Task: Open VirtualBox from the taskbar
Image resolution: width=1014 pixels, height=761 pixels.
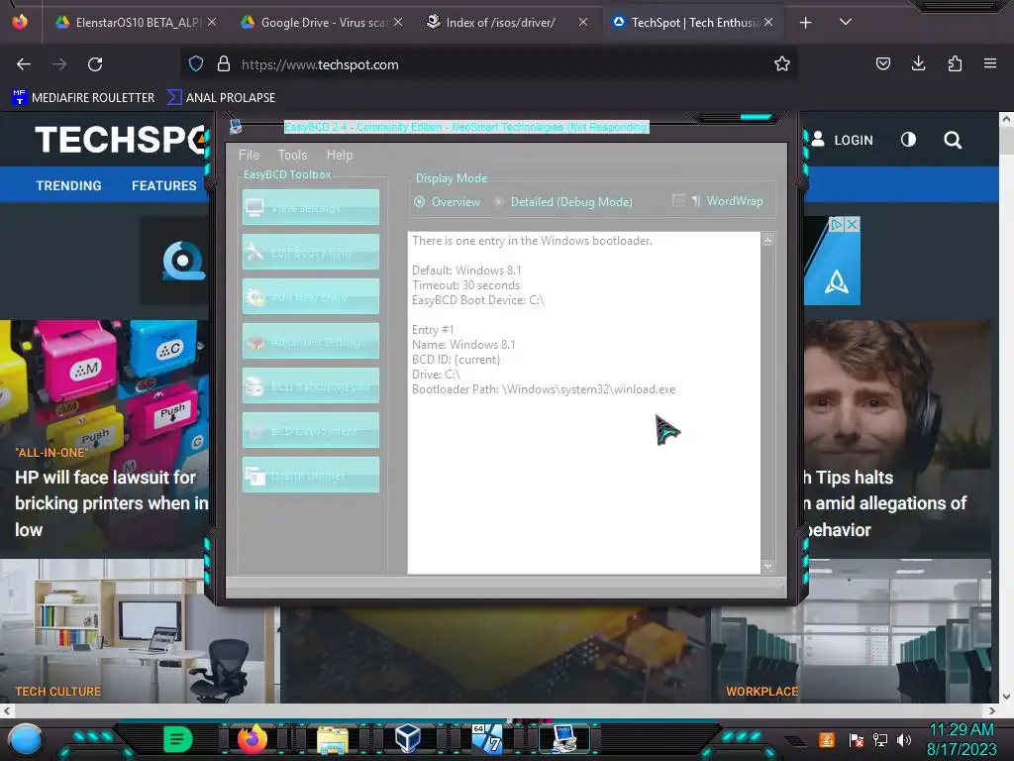Action: 408,739
